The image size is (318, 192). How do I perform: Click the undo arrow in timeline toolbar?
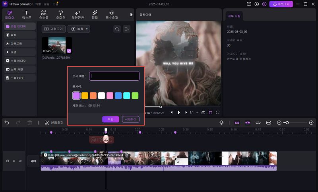tap(7, 123)
